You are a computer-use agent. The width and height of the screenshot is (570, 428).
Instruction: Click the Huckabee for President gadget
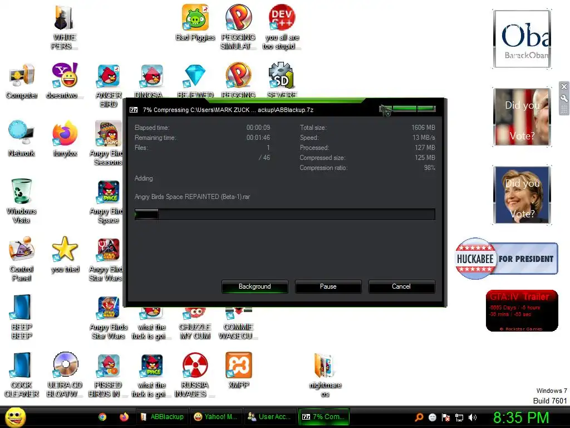pyautogui.click(x=507, y=259)
